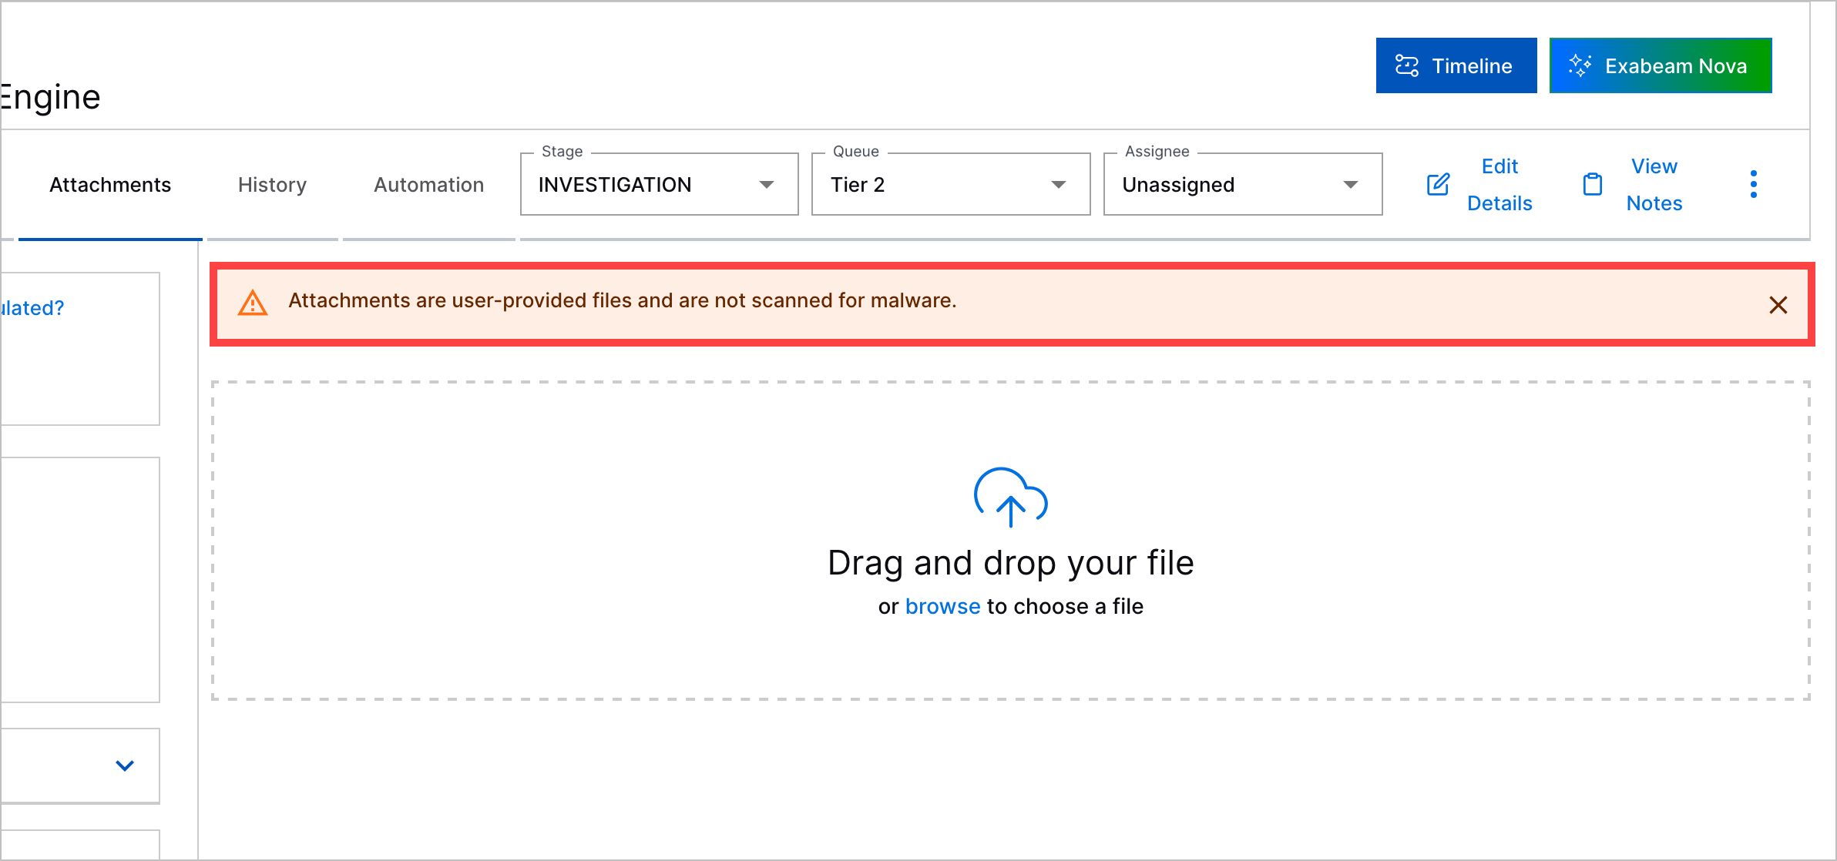This screenshot has width=1837, height=861.
Task: Dismiss the malware warning with the X icon
Action: [x=1778, y=305]
